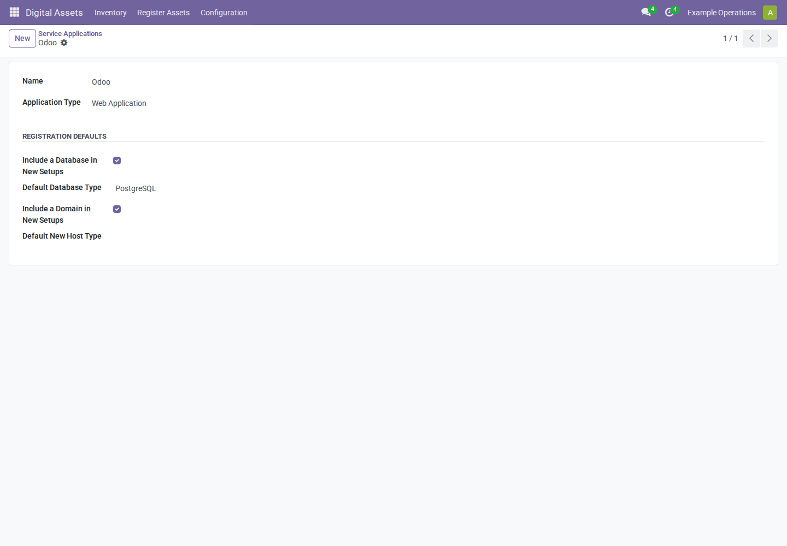Click the New button
Image resolution: width=787 pixels, height=546 pixels.
coord(22,38)
